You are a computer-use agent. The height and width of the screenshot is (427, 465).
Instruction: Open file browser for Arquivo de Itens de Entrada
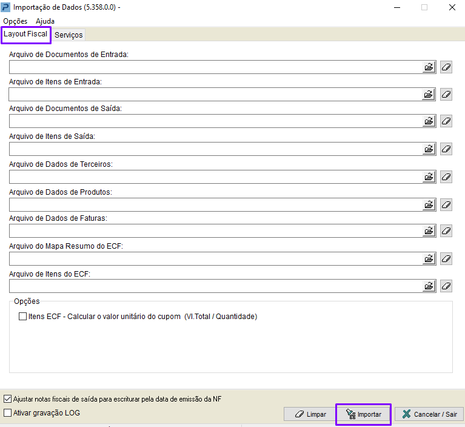pos(428,95)
